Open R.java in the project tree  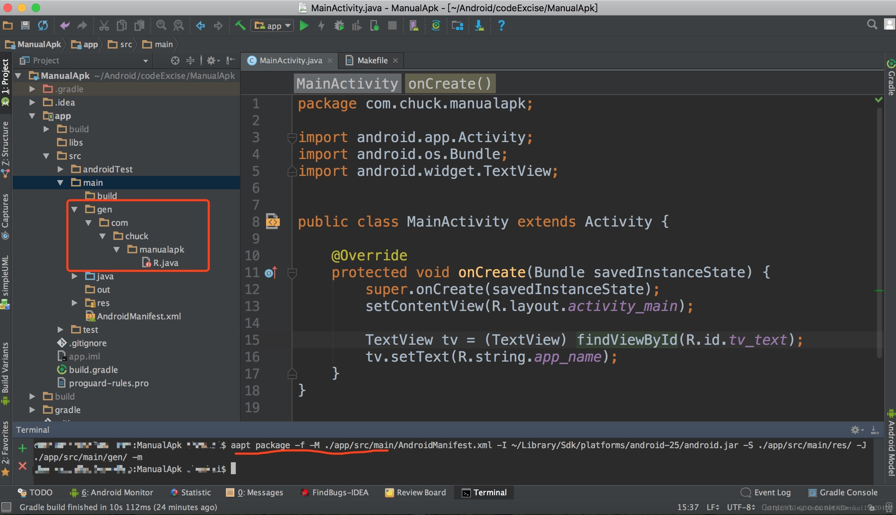click(x=165, y=263)
